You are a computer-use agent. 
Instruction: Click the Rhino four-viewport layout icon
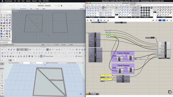click(x=14, y=9)
